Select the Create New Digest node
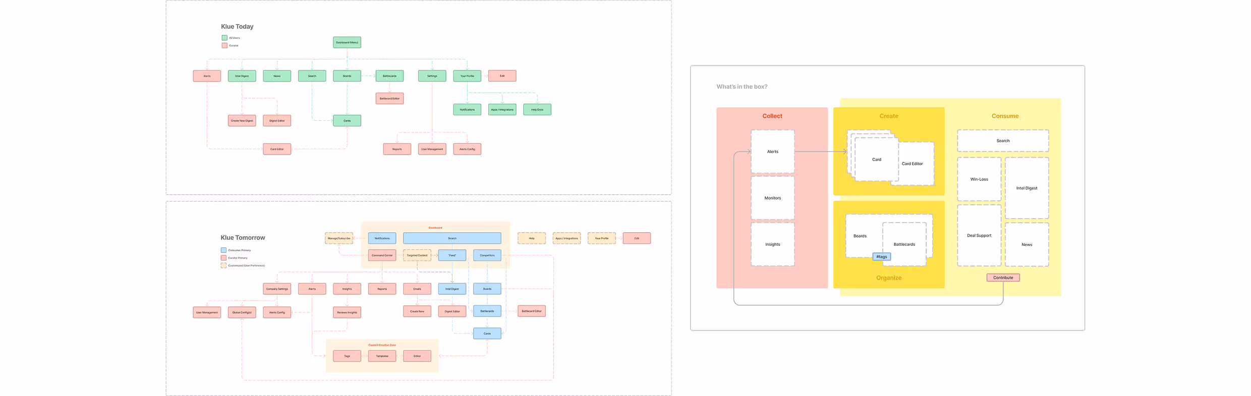The image size is (1251, 396). pos(242,120)
